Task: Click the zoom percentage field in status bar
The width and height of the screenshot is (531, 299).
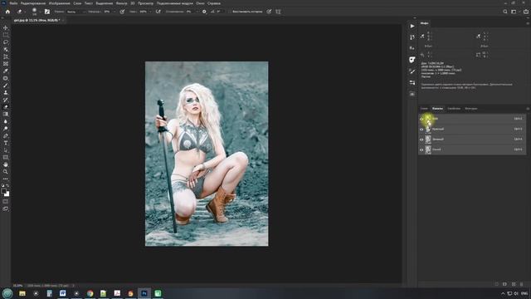Action: 18,286
